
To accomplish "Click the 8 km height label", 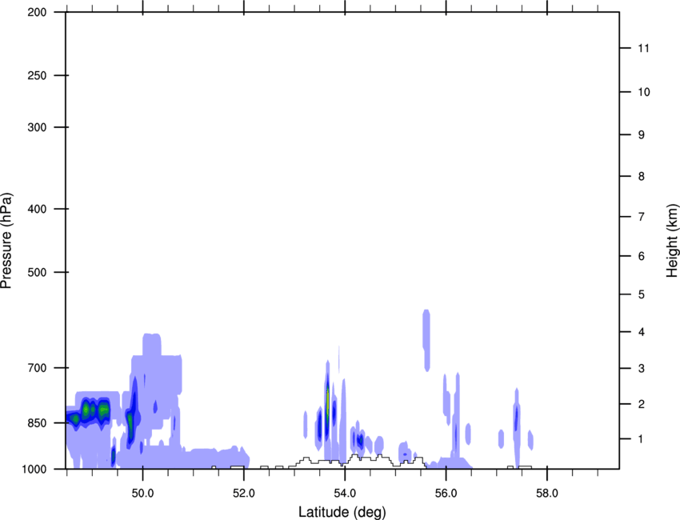I will pyautogui.click(x=642, y=176).
